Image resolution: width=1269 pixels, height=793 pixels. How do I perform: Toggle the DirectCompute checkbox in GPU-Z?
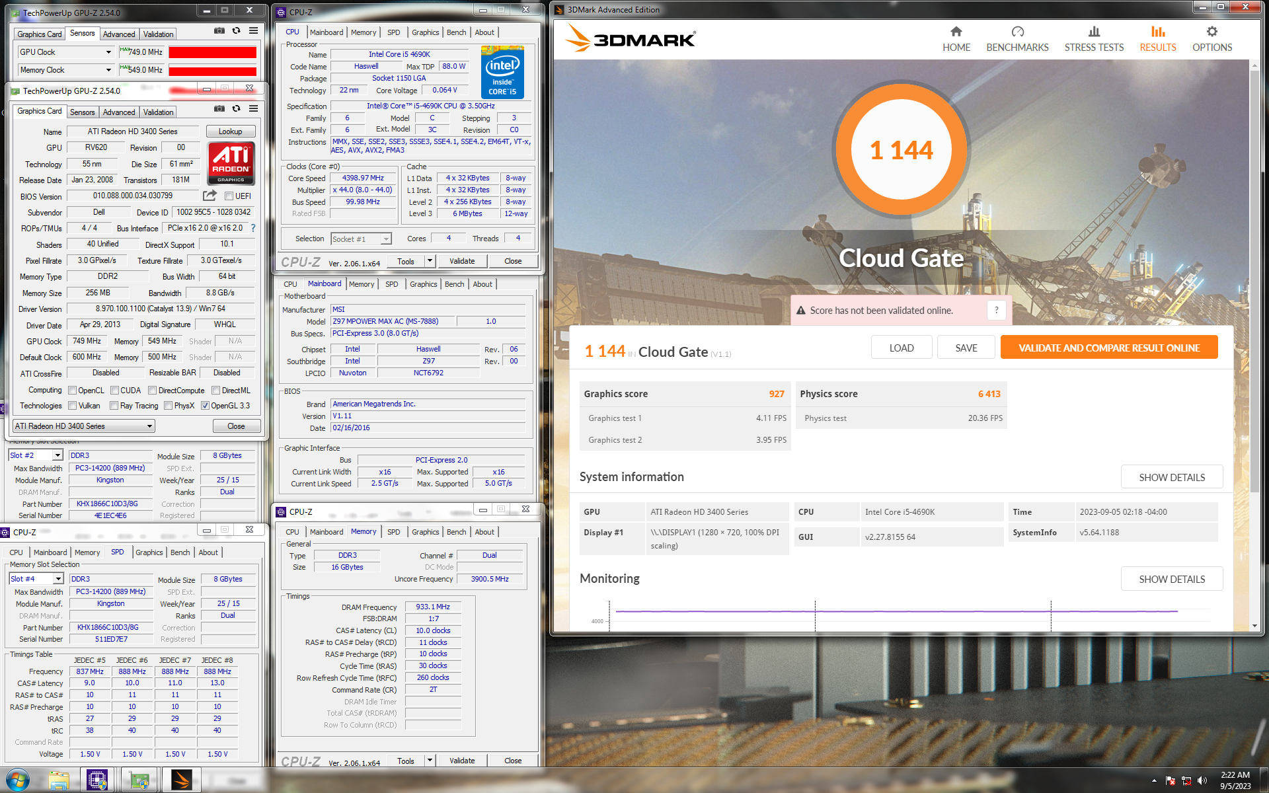(x=153, y=391)
